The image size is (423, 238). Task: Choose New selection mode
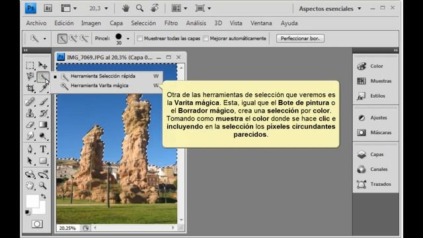62,38
